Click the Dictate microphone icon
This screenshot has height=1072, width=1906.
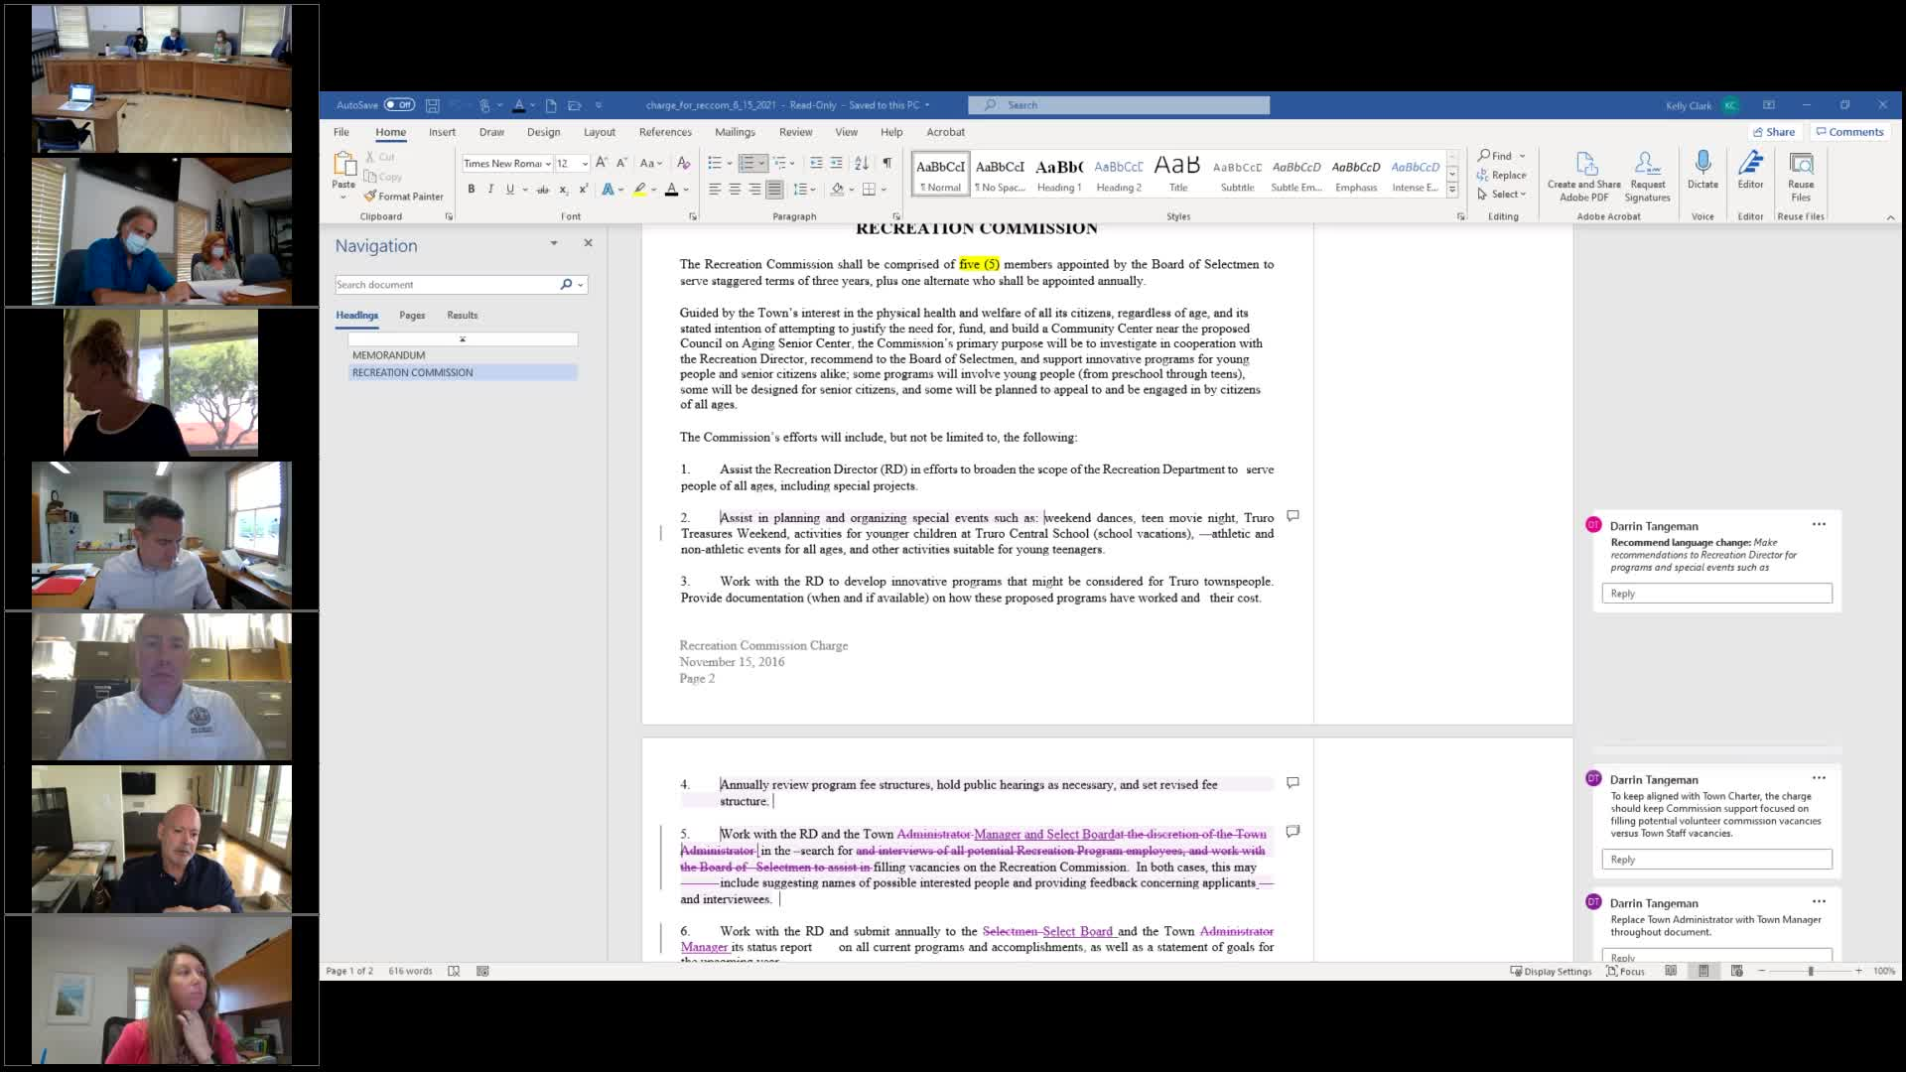pos(1702,164)
